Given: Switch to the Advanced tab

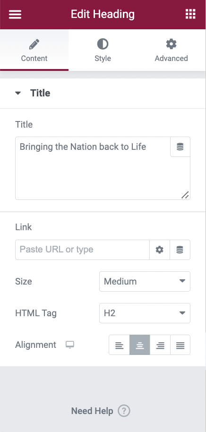Looking at the screenshot, I should click(172, 51).
